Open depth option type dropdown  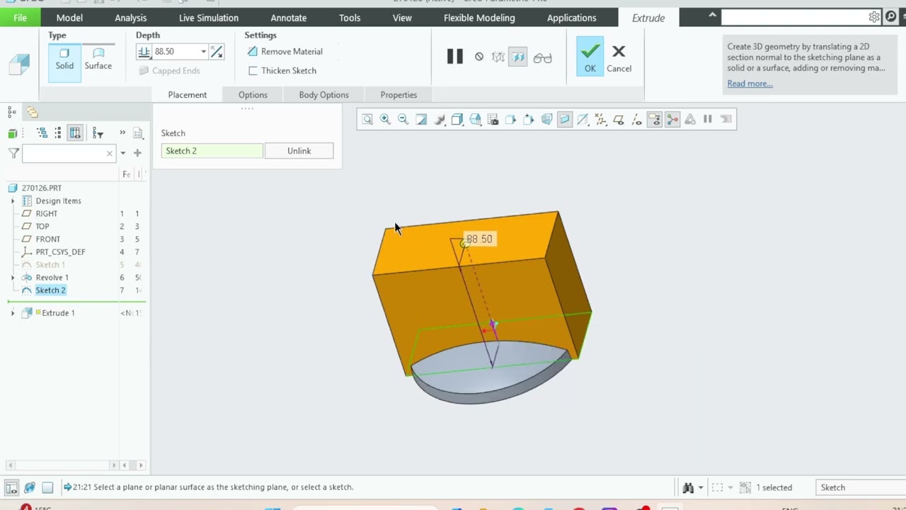pos(144,52)
